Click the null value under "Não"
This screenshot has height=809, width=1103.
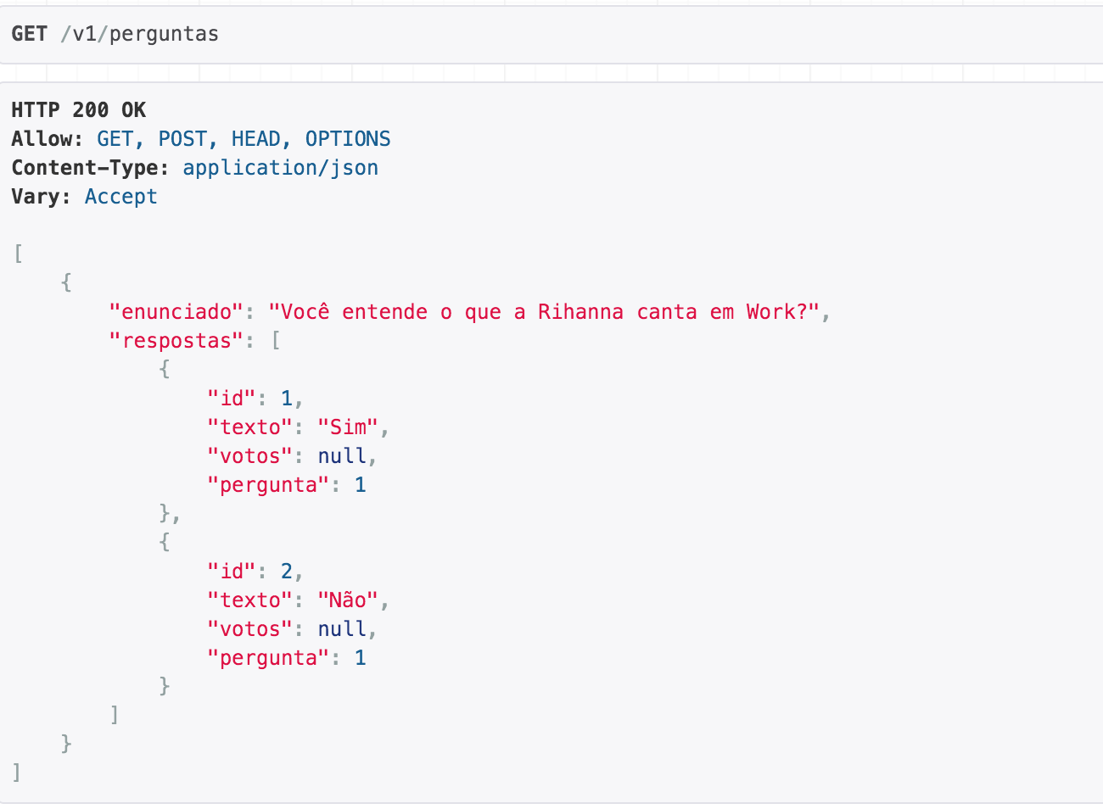click(x=342, y=629)
